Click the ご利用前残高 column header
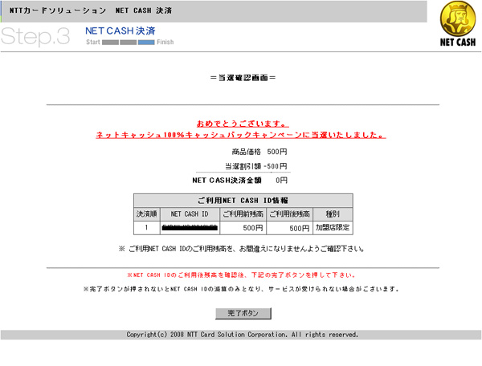The height and width of the screenshot is (366, 482). point(243,214)
